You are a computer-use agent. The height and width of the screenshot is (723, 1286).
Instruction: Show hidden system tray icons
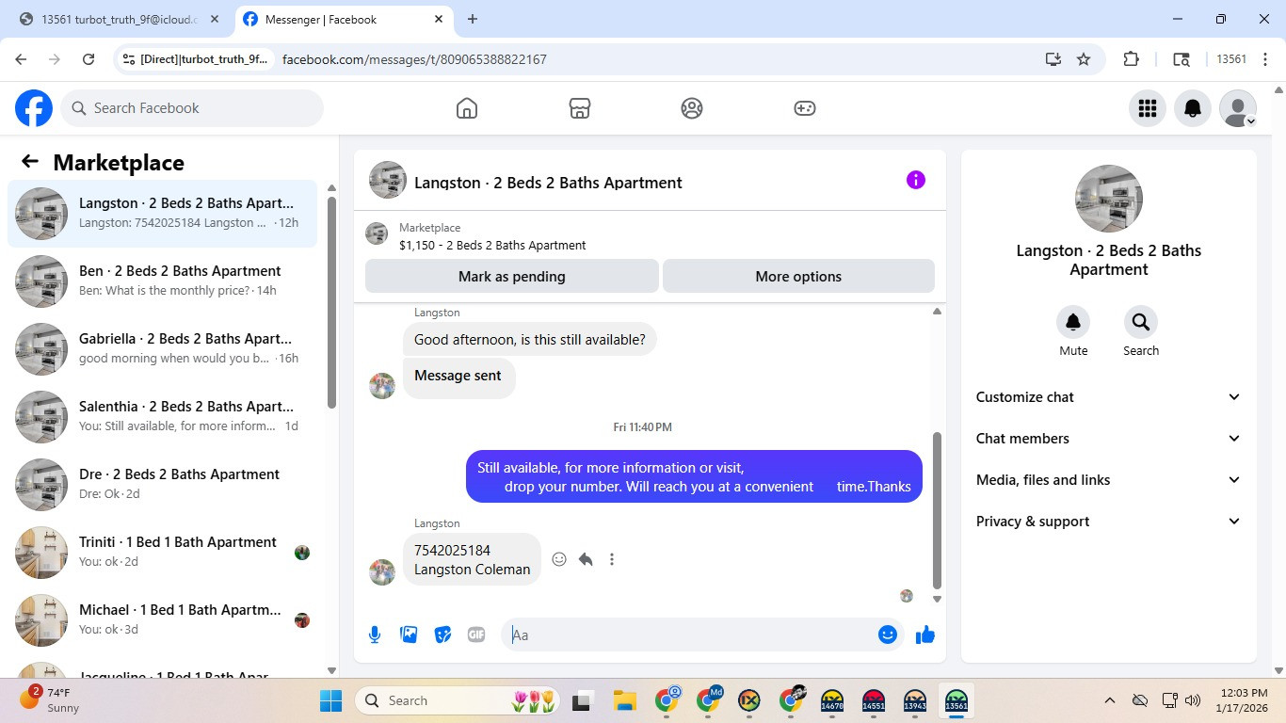click(1110, 700)
